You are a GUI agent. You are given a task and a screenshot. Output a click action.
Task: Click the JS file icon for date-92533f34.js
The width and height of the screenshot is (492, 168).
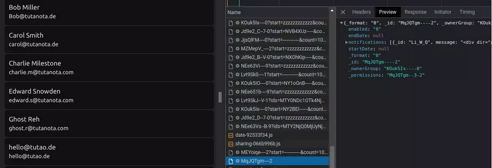pos(231,135)
